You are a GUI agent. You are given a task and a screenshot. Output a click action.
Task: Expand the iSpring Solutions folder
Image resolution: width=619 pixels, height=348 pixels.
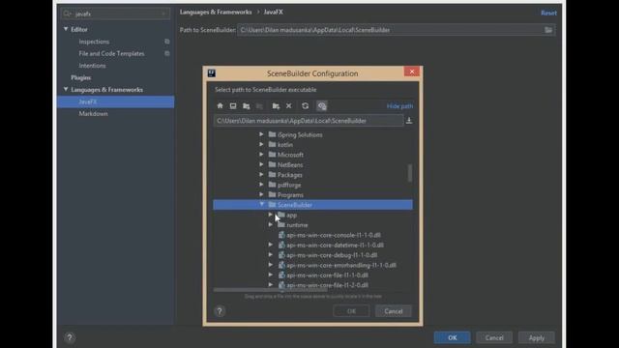tap(261, 134)
